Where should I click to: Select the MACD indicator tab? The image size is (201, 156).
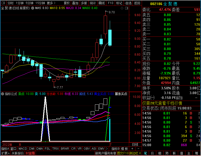click(x=23, y=149)
